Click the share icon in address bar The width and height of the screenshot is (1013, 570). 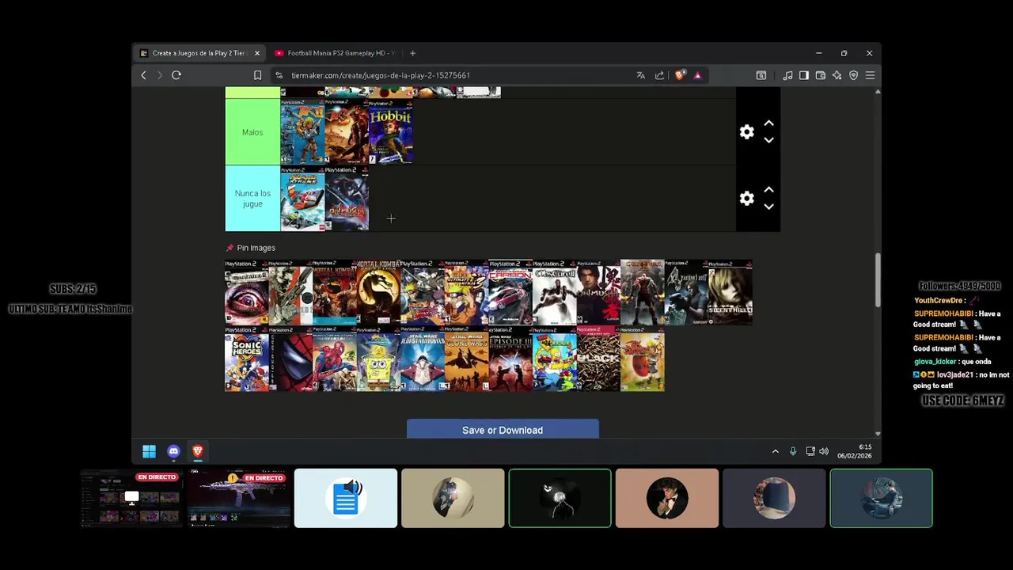[x=659, y=75]
